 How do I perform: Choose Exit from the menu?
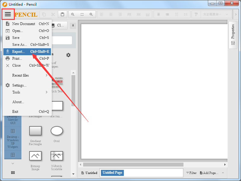[x=27, y=112]
